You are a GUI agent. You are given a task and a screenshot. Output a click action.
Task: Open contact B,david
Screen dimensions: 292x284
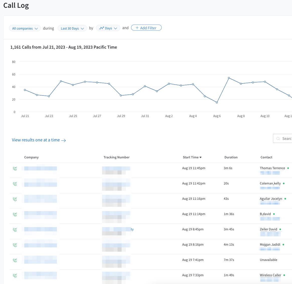point(265,214)
